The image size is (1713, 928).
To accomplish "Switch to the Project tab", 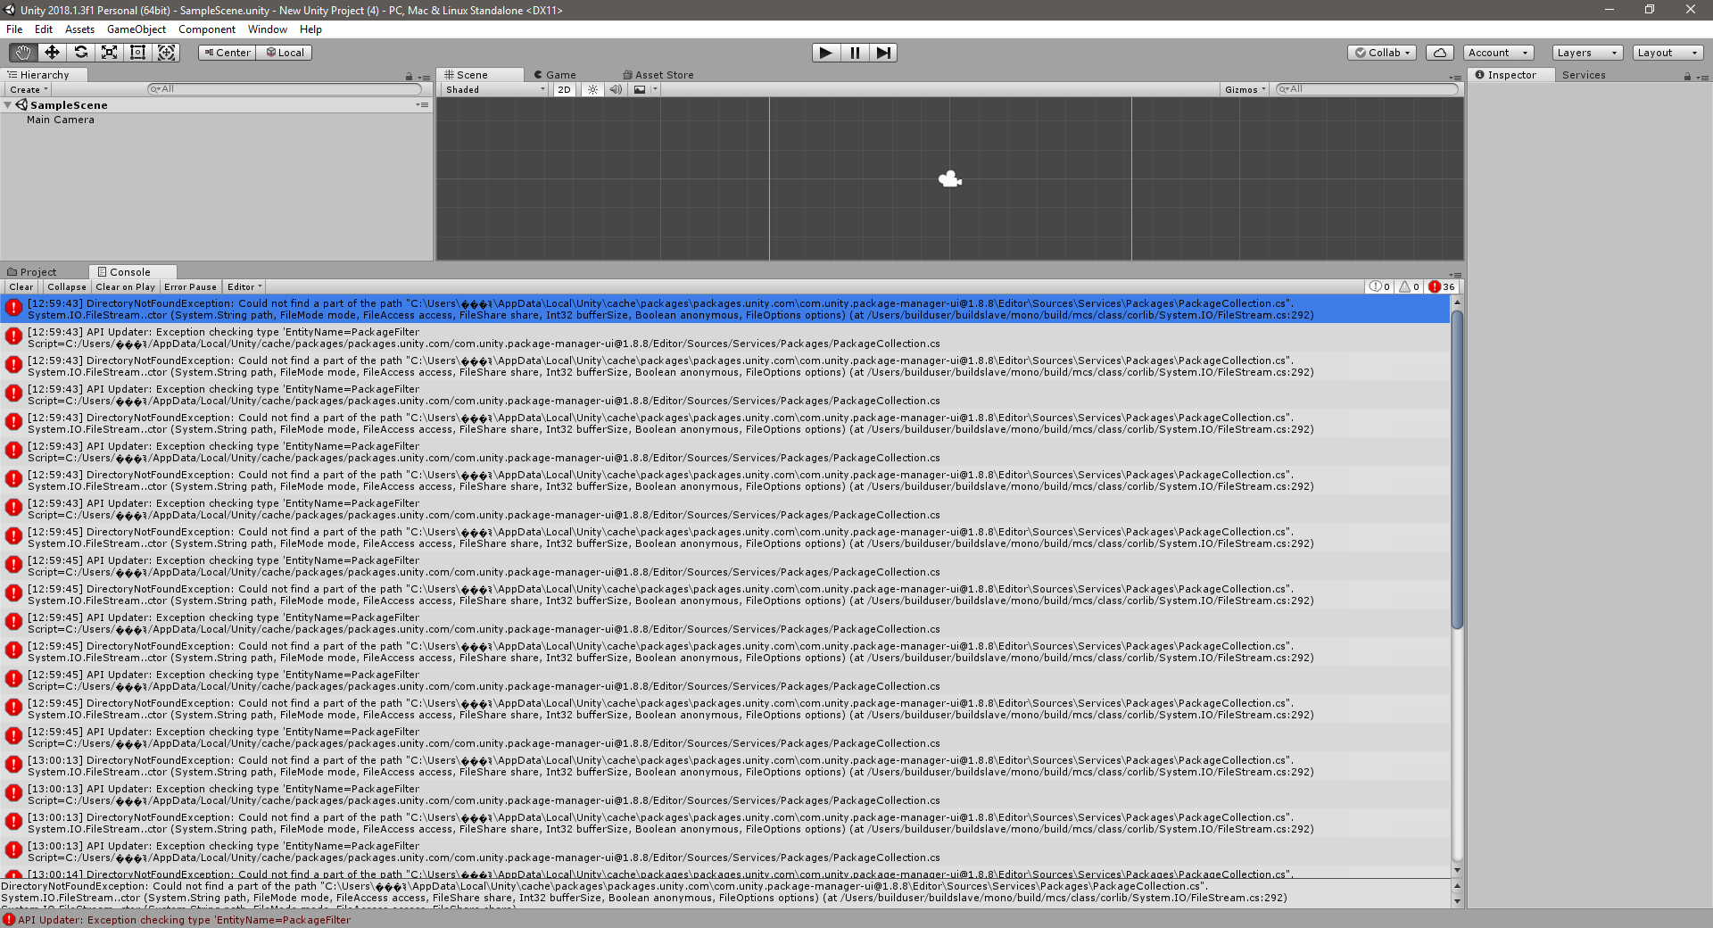I will pyautogui.click(x=32, y=272).
